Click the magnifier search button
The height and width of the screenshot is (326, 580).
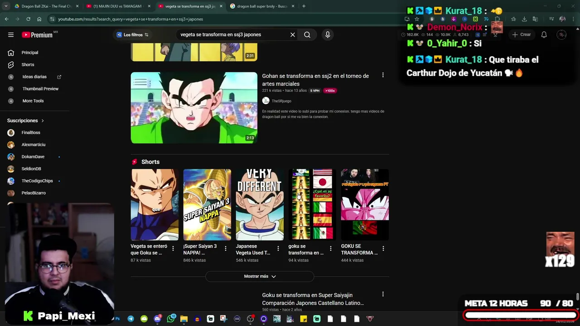(x=307, y=34)
